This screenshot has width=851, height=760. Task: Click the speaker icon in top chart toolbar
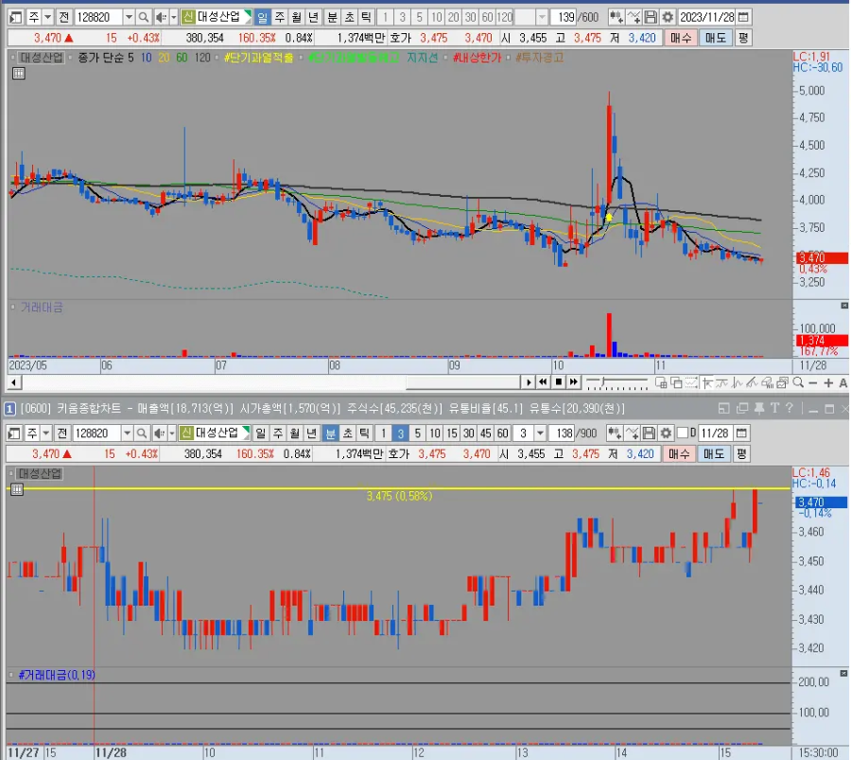(161, 17)
